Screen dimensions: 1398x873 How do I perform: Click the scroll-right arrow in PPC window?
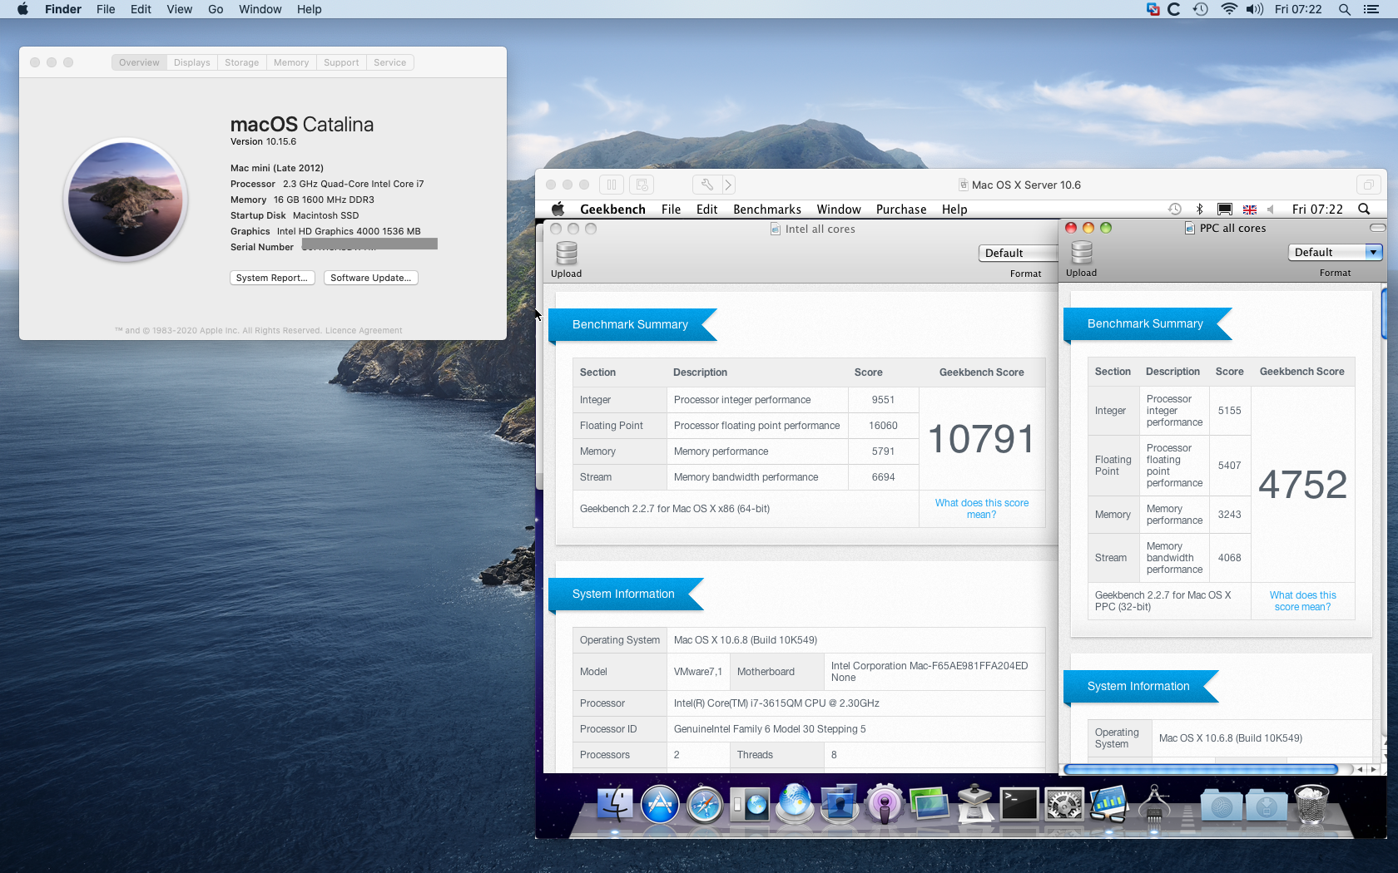[1374, 770]
